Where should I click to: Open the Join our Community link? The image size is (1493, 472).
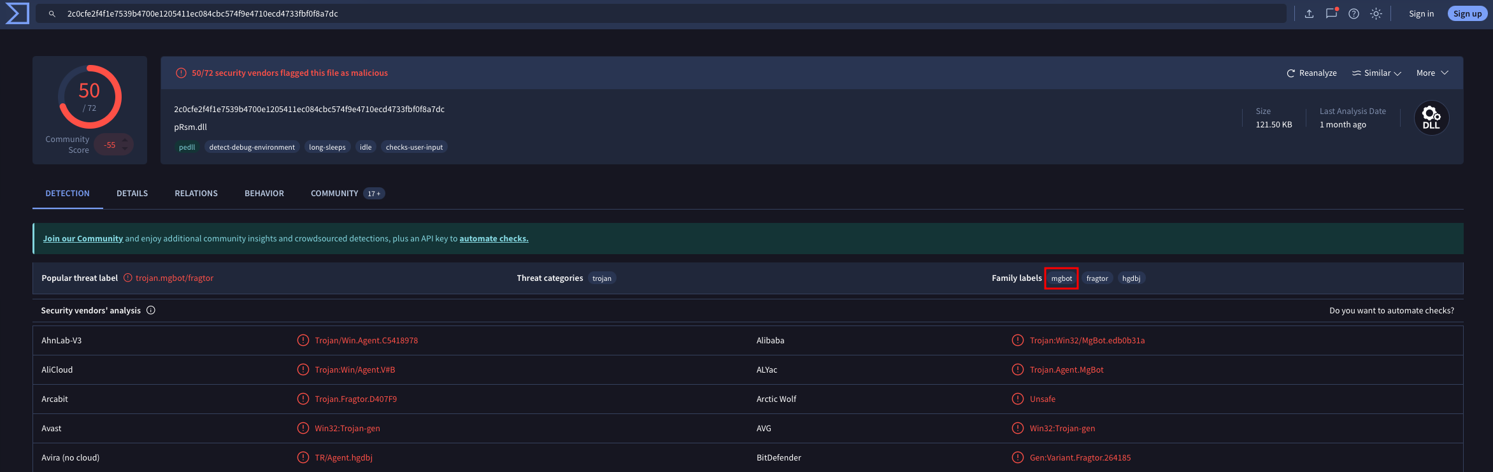click(83, 238)
